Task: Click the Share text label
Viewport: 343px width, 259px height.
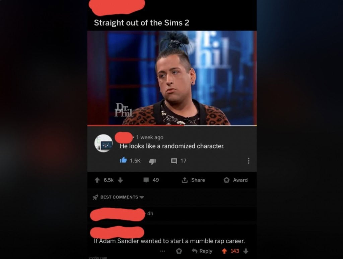Action: [x=198, y=180]
